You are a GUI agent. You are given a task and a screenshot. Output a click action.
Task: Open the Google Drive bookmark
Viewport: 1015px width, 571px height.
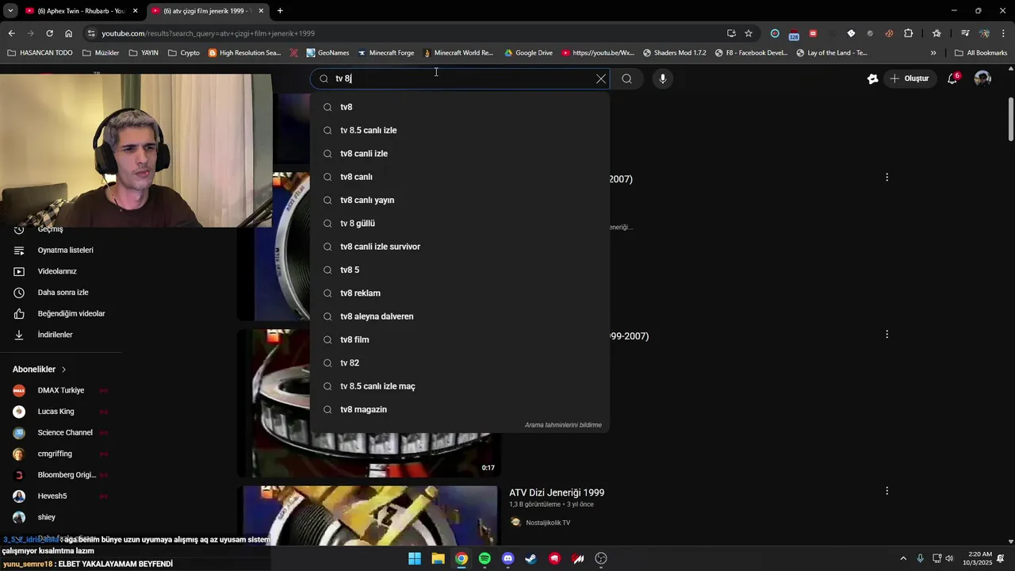[x=528, y=53]
